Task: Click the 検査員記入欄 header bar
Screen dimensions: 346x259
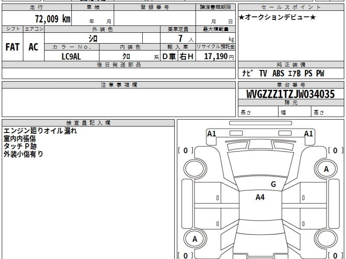Action: pos(88,123)
